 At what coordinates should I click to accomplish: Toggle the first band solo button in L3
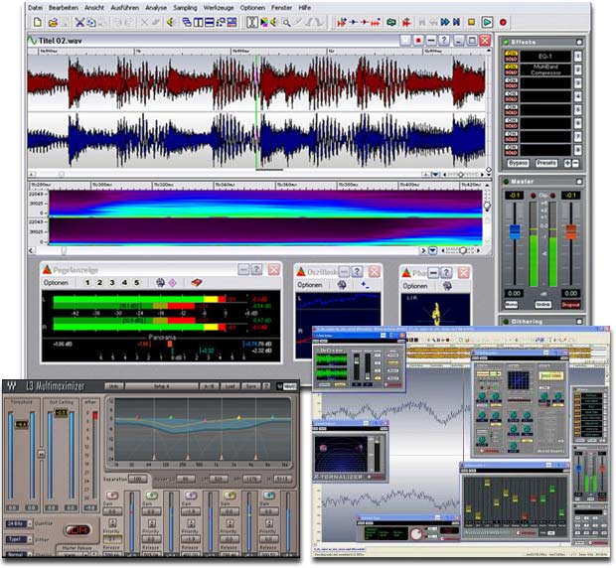click(x=112, y=496)
